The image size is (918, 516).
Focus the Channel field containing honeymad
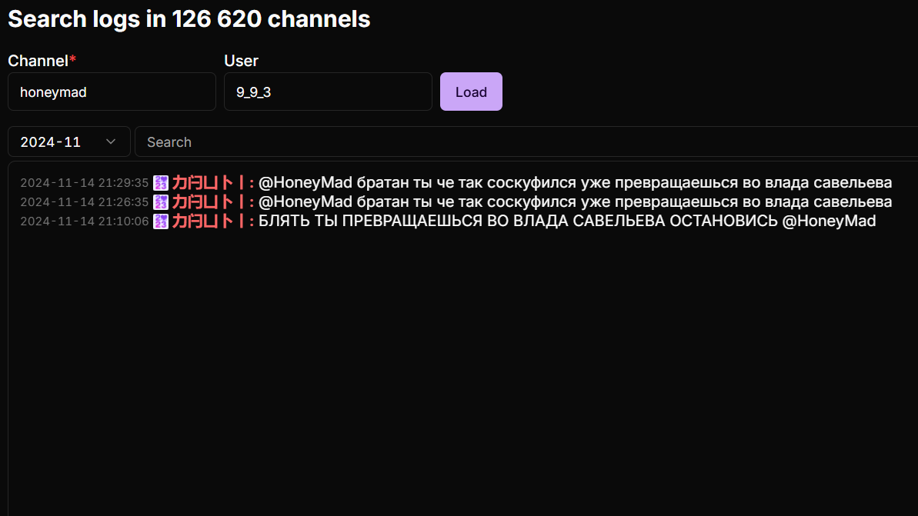[x=112, y=92]
